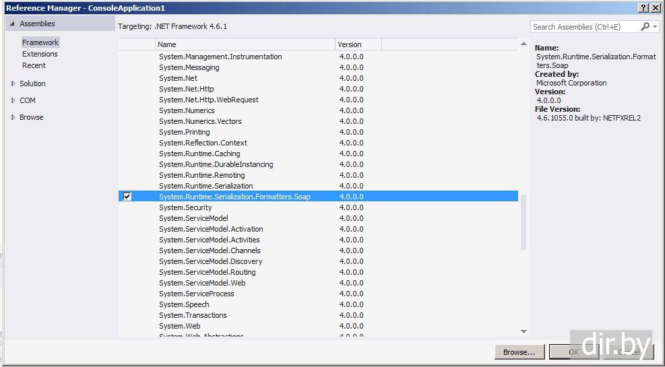
Task: Select System.Numerics assembly
Action: [318, 110]
